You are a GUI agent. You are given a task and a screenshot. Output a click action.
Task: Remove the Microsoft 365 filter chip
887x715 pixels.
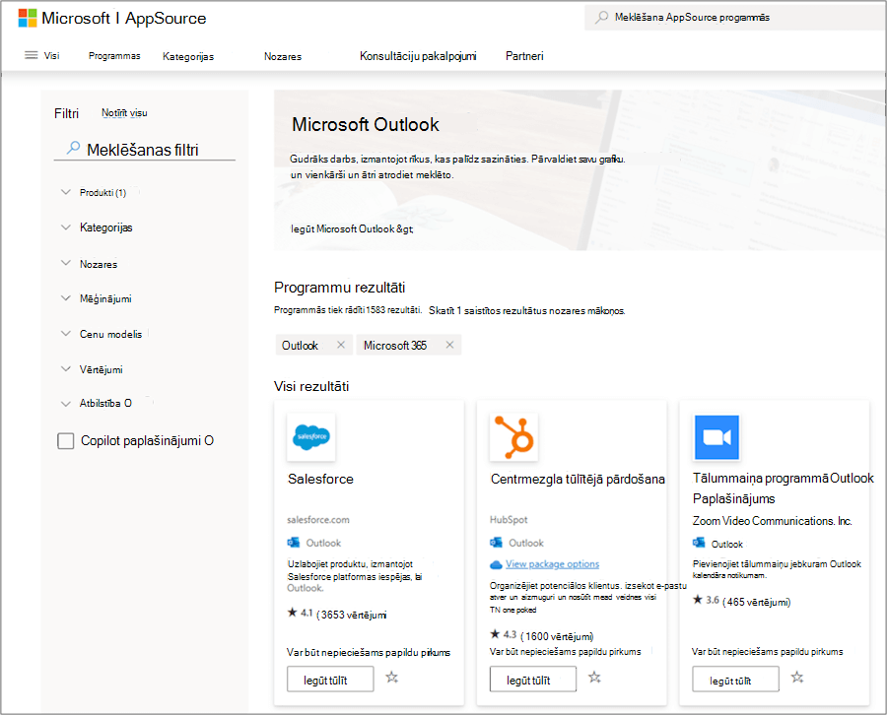(449, 345)
